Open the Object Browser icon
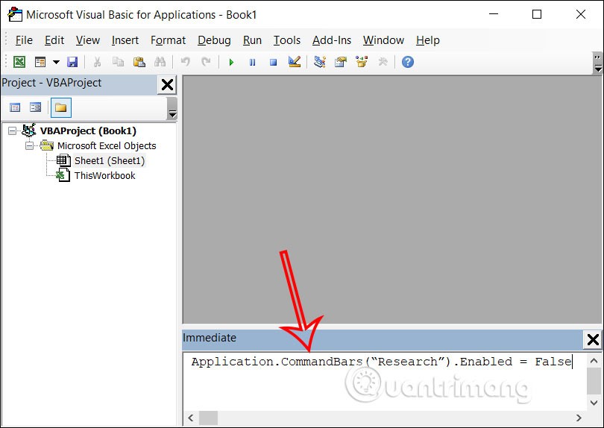604x428 pixels. click(362, 62)
